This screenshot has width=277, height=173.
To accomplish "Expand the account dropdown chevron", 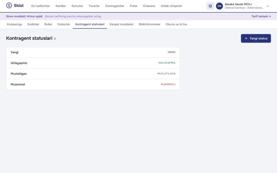I will click(x=268, y=6).
